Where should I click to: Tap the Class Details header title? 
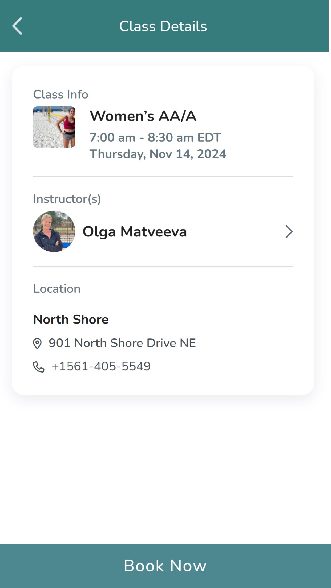(163, 26)
